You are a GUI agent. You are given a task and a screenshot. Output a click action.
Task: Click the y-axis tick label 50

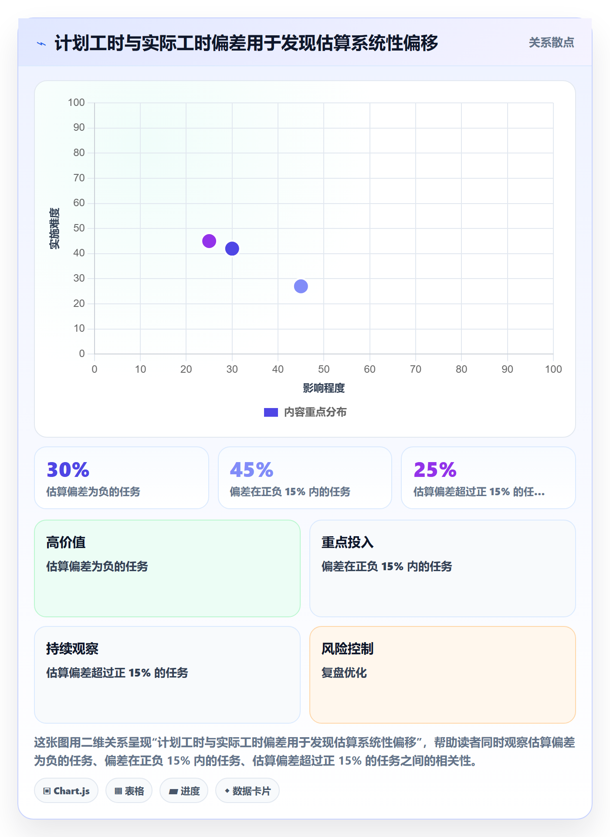click(79, 228)
